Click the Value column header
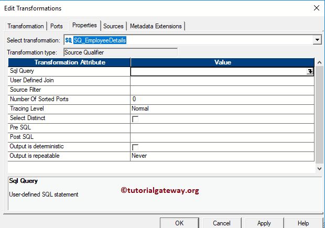 tap(222, 62)
